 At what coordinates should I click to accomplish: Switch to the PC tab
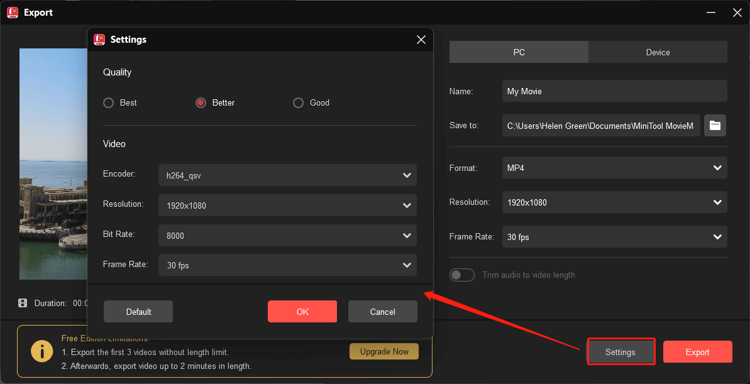pyautogui.click(x=519, y=52)
